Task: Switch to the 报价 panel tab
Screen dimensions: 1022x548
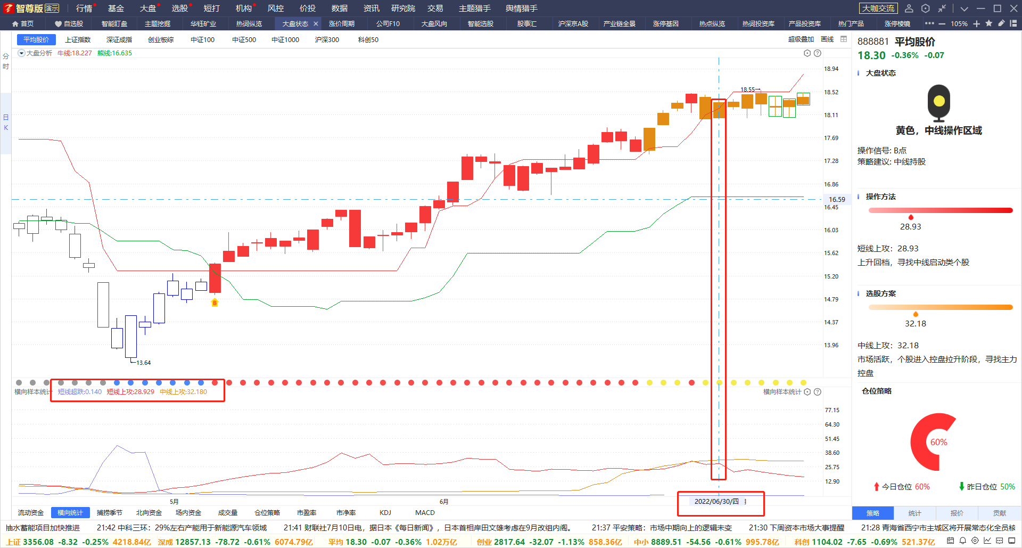Action: pyautogui.click(x=957, y=513)
